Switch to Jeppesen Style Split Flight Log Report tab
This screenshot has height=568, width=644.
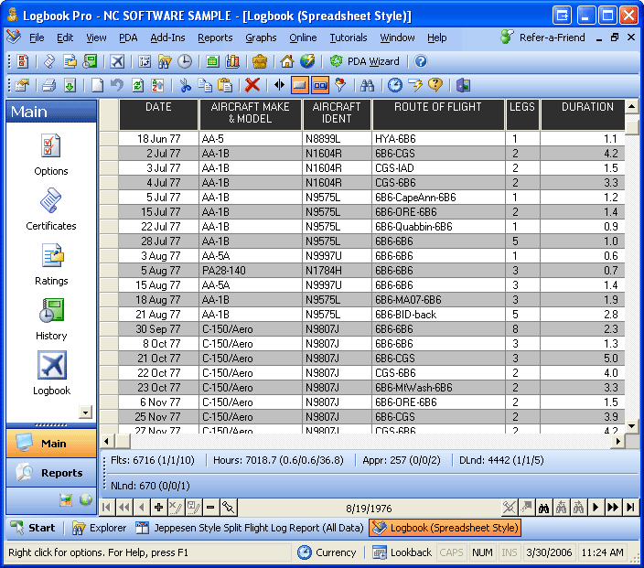(x=250, y=528)
